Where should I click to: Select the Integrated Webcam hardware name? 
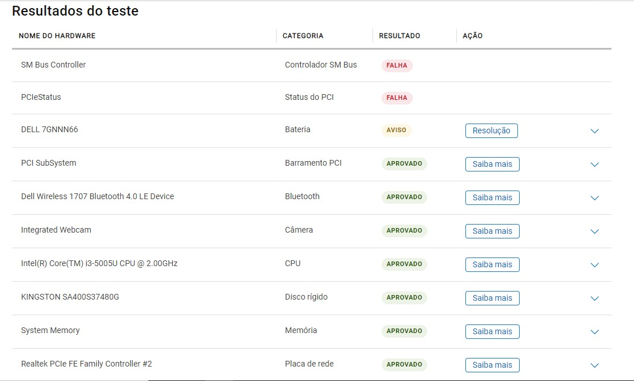[x=56, y=230]
